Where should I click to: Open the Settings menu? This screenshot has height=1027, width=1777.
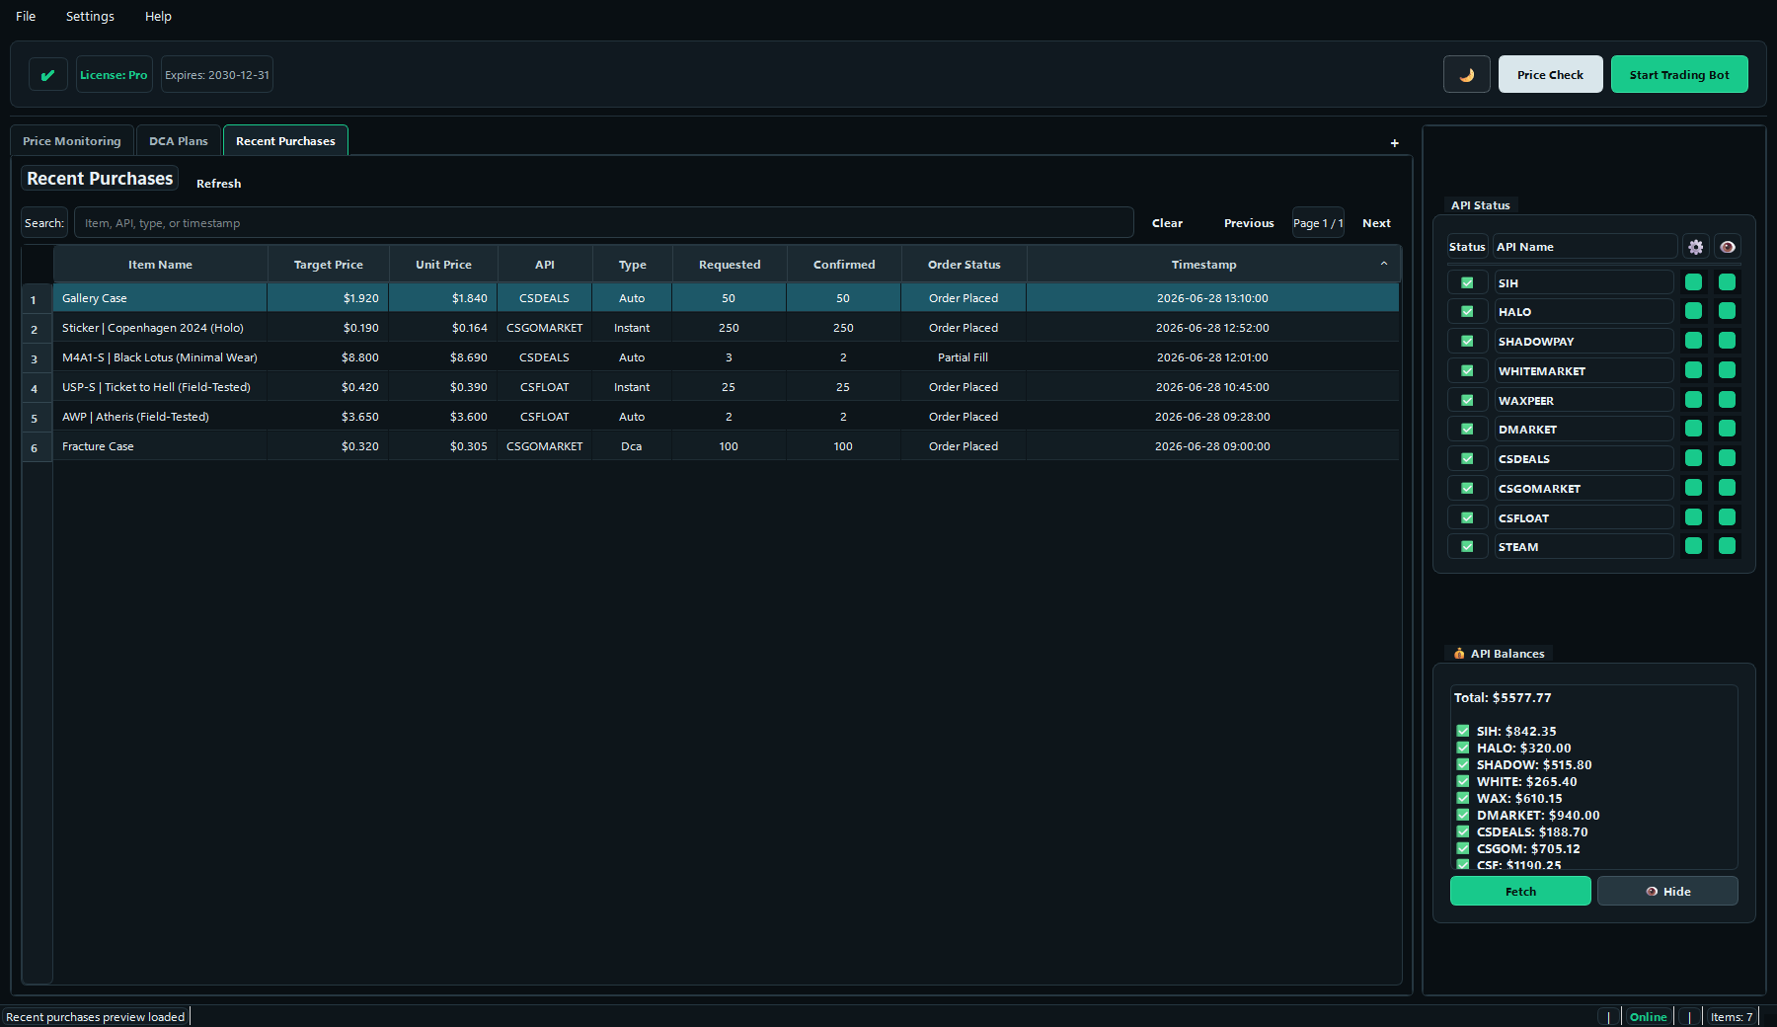[x=90, y=16]
